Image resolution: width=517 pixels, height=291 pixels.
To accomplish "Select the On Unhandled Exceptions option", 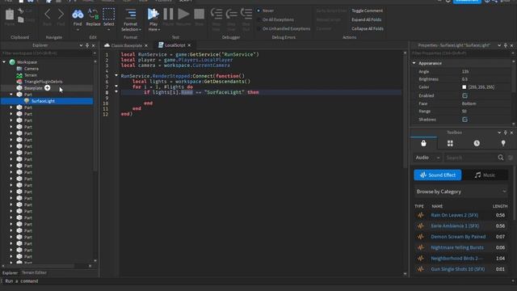I will [258, 29].
